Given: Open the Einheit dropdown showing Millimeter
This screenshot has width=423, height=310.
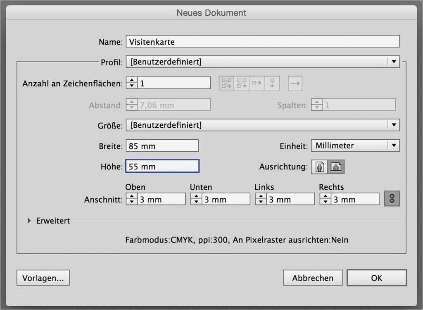Looking at the screenshot, I should [x=355, y=145].
